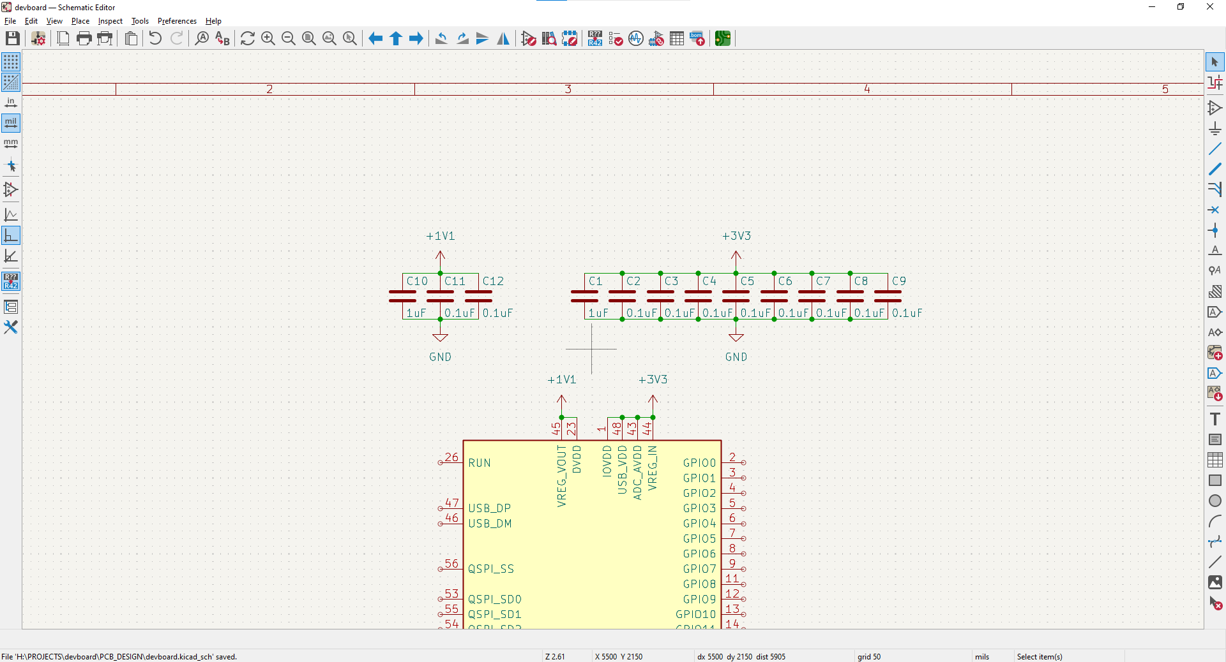Image resolution: width=1226 pixels, height=662 pixels.
Task: Select the Draw Wires tool
Action: pyautogui.click(x=1215, y=149)
